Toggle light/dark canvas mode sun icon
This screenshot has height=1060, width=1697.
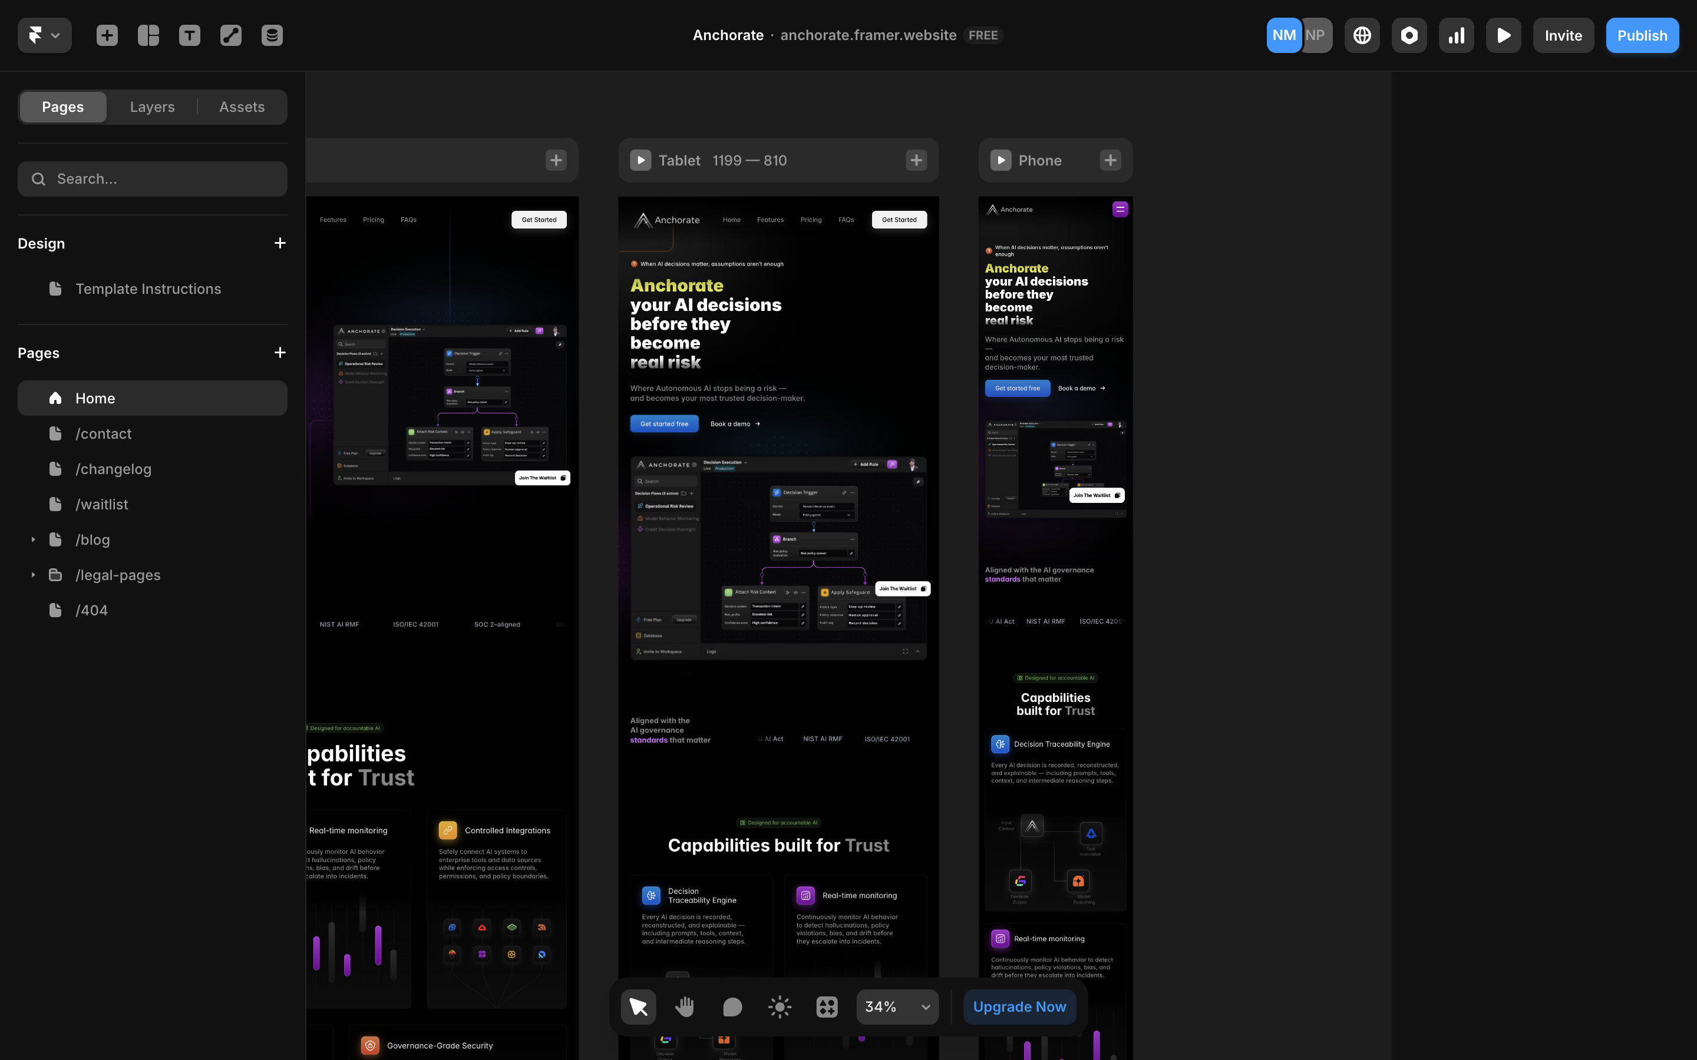pos(780,1007)
